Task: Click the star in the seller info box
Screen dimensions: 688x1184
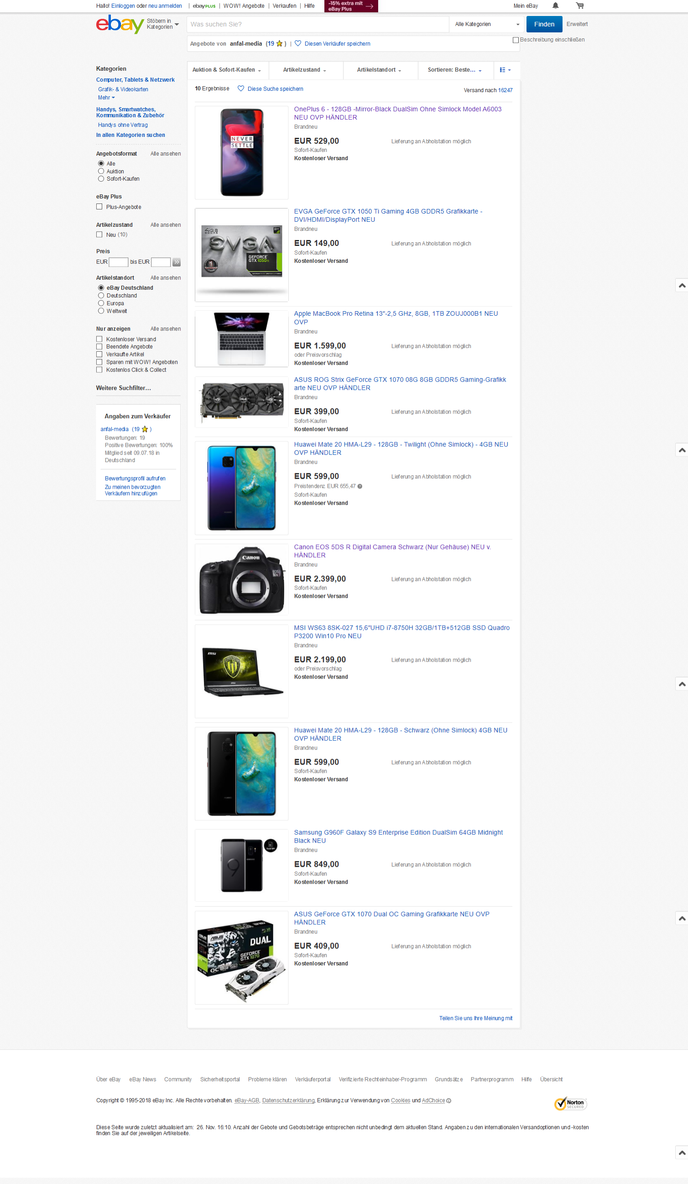Action: pos(145,429)
